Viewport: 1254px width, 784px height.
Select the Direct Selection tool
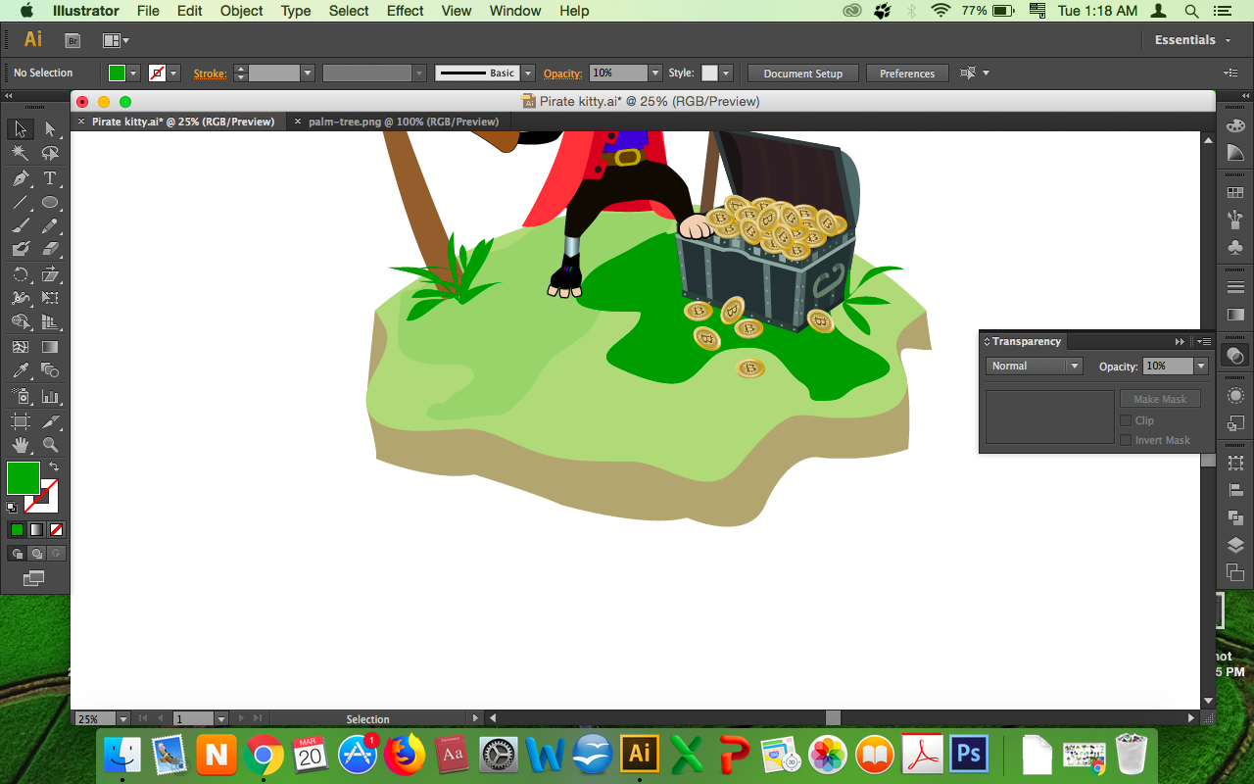(x=50, y=129)
